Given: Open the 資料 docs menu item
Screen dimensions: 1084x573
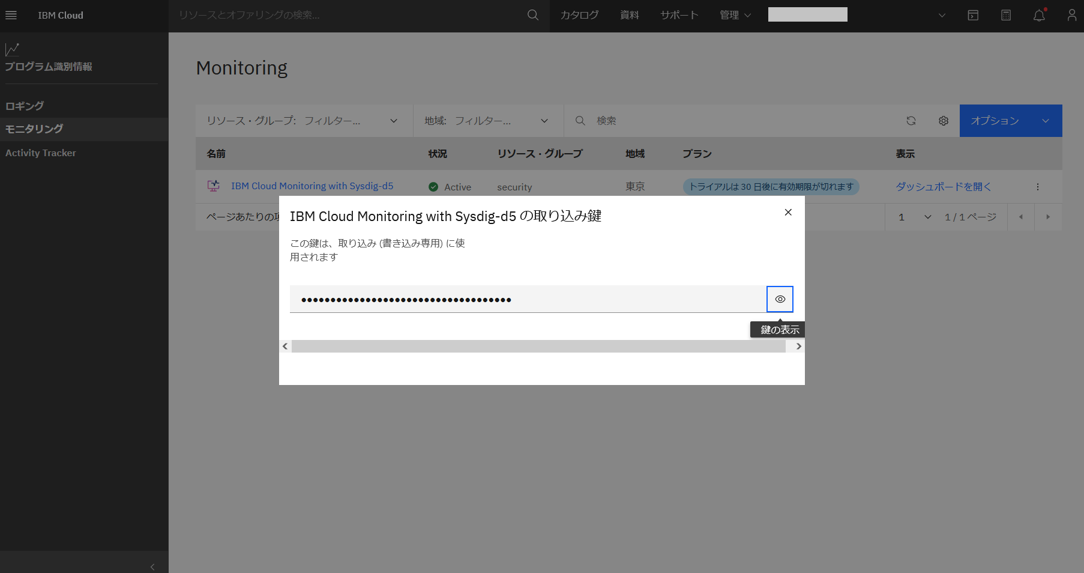Looking at the screenshot, I should [629, 15].
